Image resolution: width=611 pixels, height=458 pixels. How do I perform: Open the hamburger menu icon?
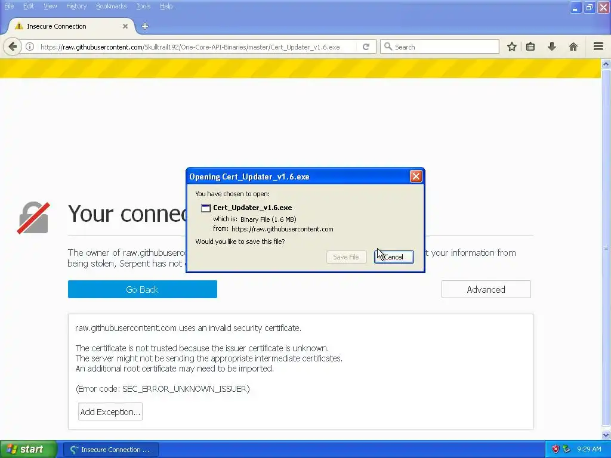(x=598, y=47)
